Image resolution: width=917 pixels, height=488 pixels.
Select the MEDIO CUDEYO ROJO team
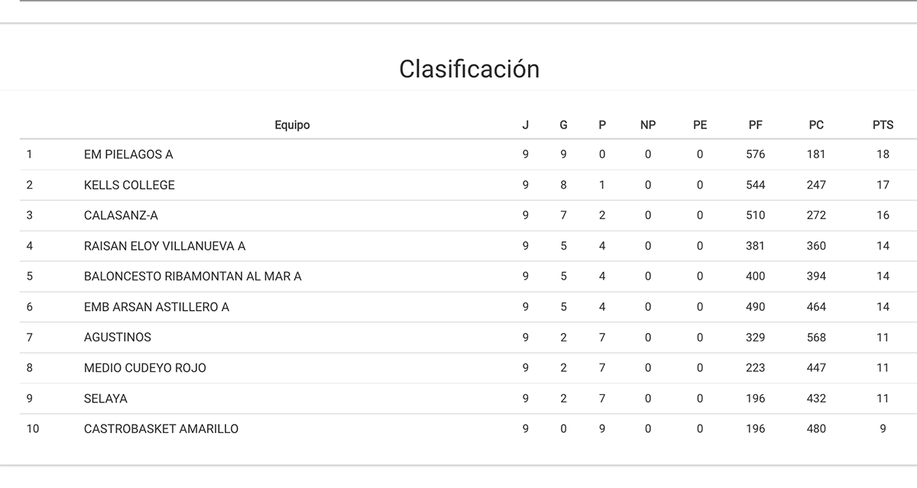click(x=145, y=368)
